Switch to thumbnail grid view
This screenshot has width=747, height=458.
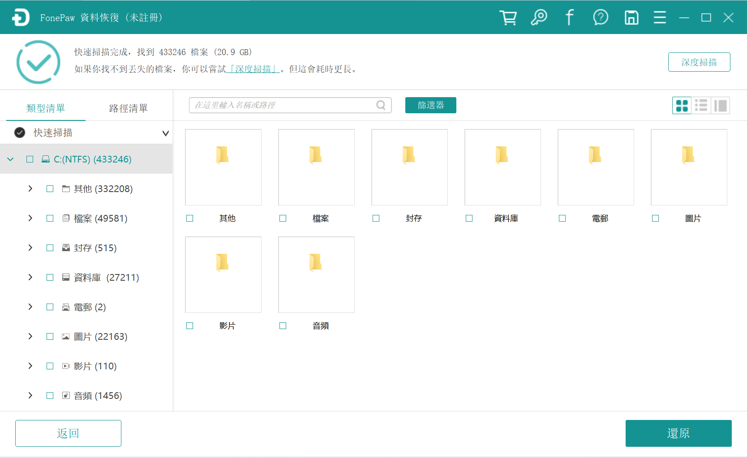click(682, 105)
